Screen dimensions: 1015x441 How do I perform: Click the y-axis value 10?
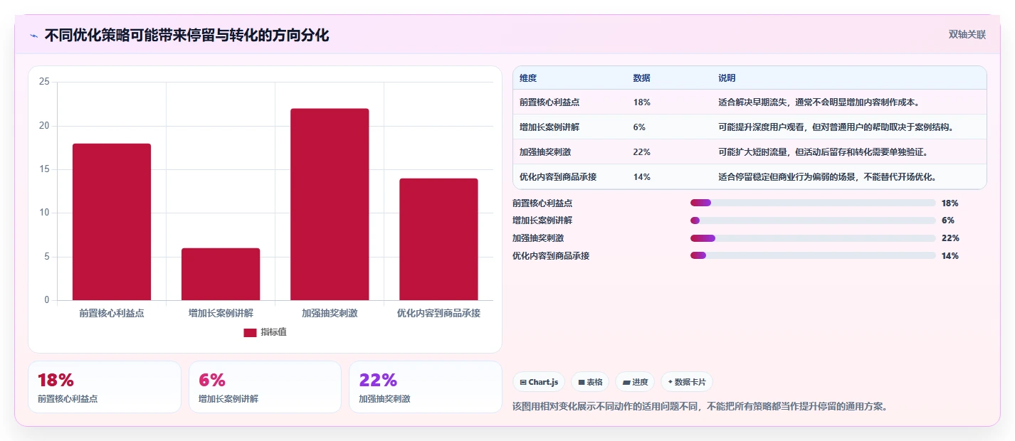coord(44,213)
